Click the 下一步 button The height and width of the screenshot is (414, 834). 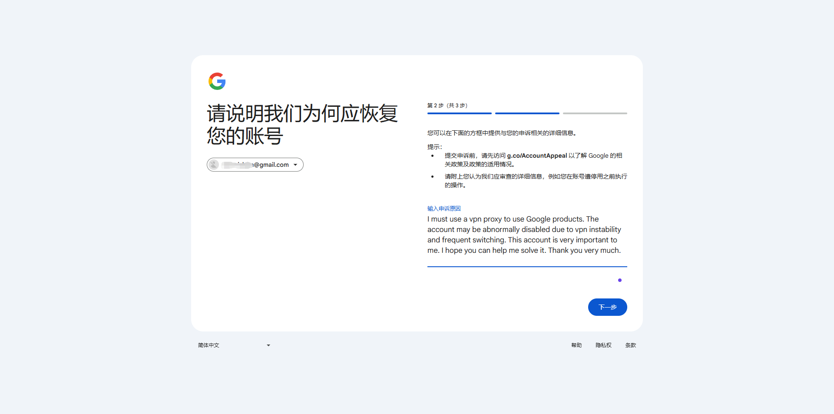tap(607, 307)
